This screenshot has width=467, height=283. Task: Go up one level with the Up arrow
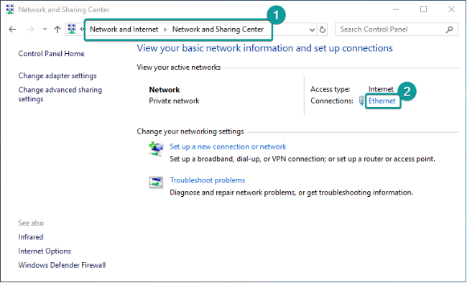[57, 29]
